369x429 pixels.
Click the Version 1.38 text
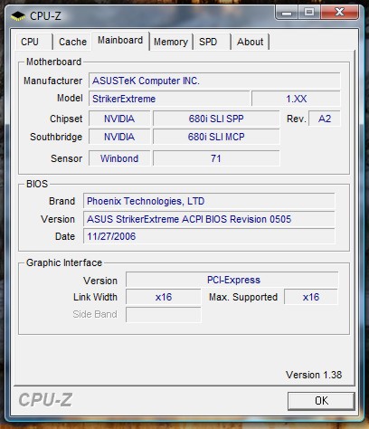[x=314, y=375]
